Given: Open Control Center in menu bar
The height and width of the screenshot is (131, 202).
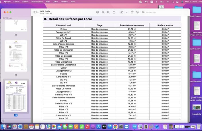Looking at the screenshot, I should click(177, 2).
